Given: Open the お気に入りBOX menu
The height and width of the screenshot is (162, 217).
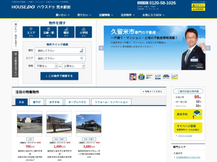Looking at the screenshot, I should [x=153, y=15].
